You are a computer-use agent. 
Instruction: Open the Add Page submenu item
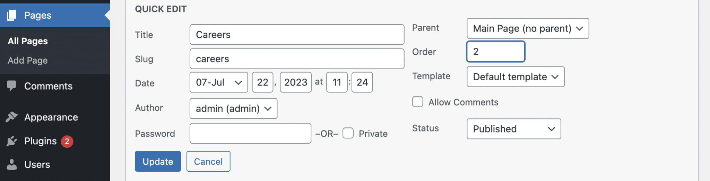[x=28, y=60]
